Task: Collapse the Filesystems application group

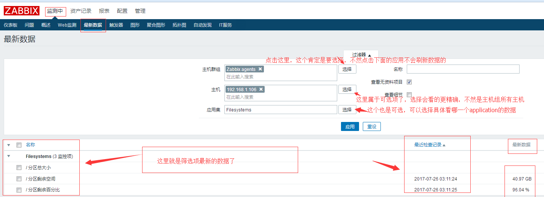Action: (9, 156)
